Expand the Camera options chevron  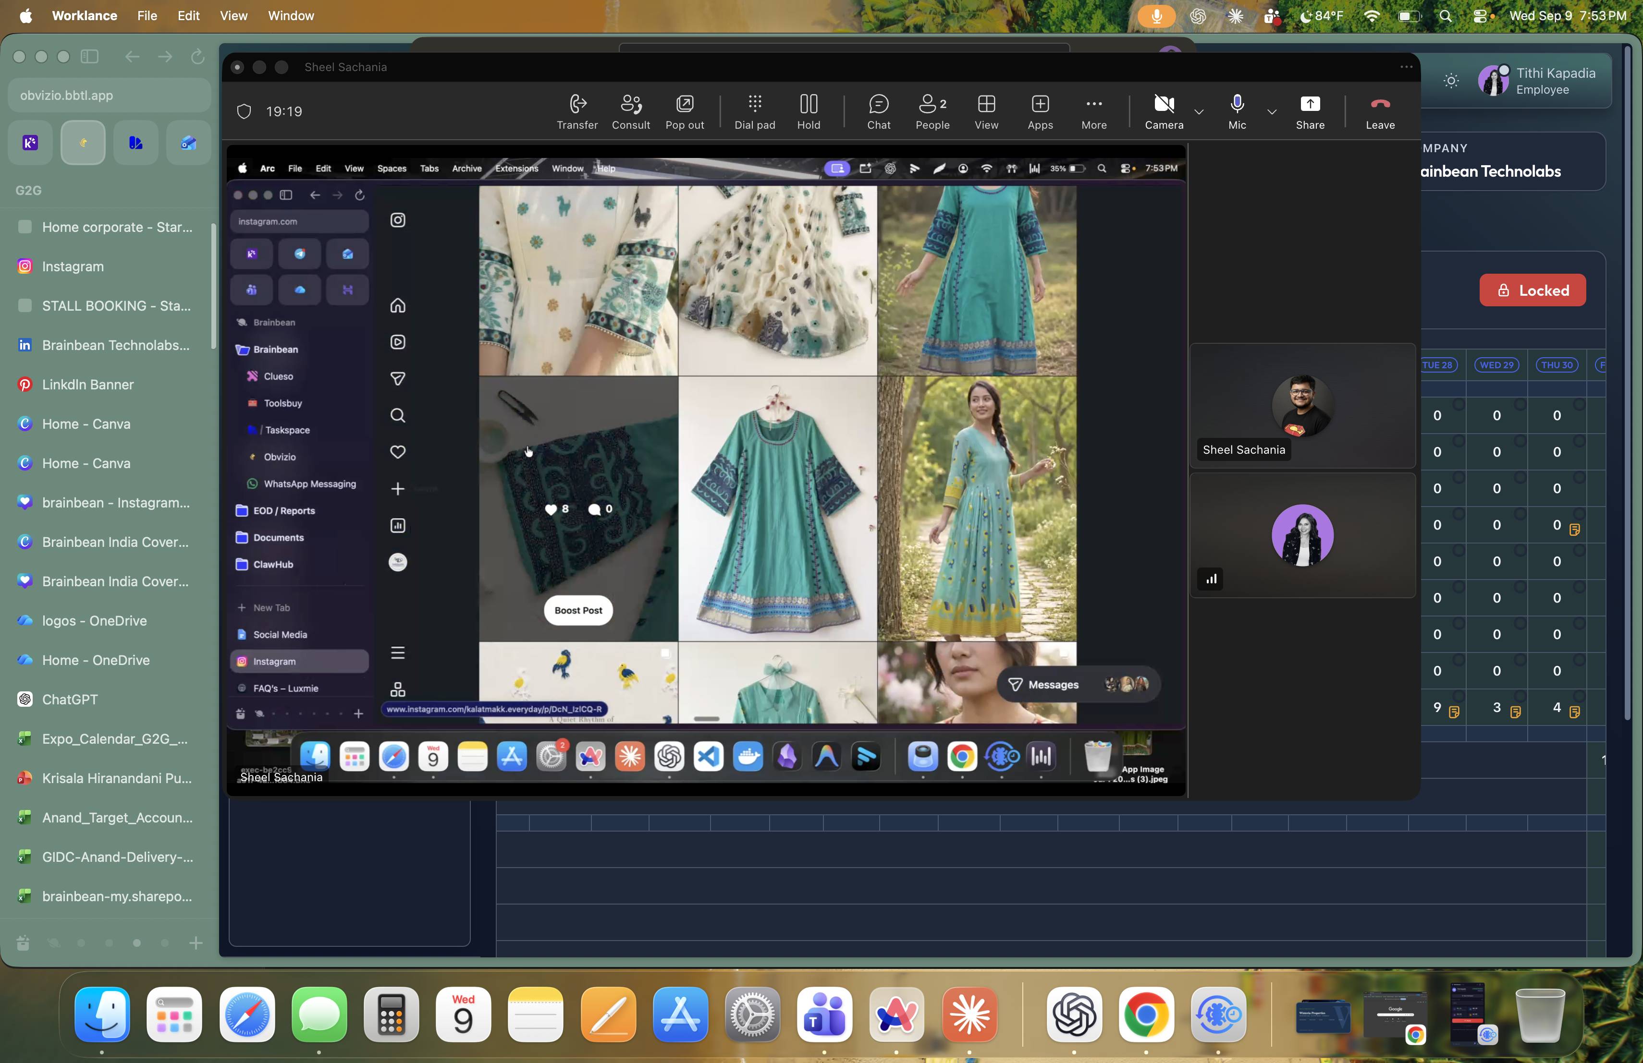click(x=1199, y=112)
